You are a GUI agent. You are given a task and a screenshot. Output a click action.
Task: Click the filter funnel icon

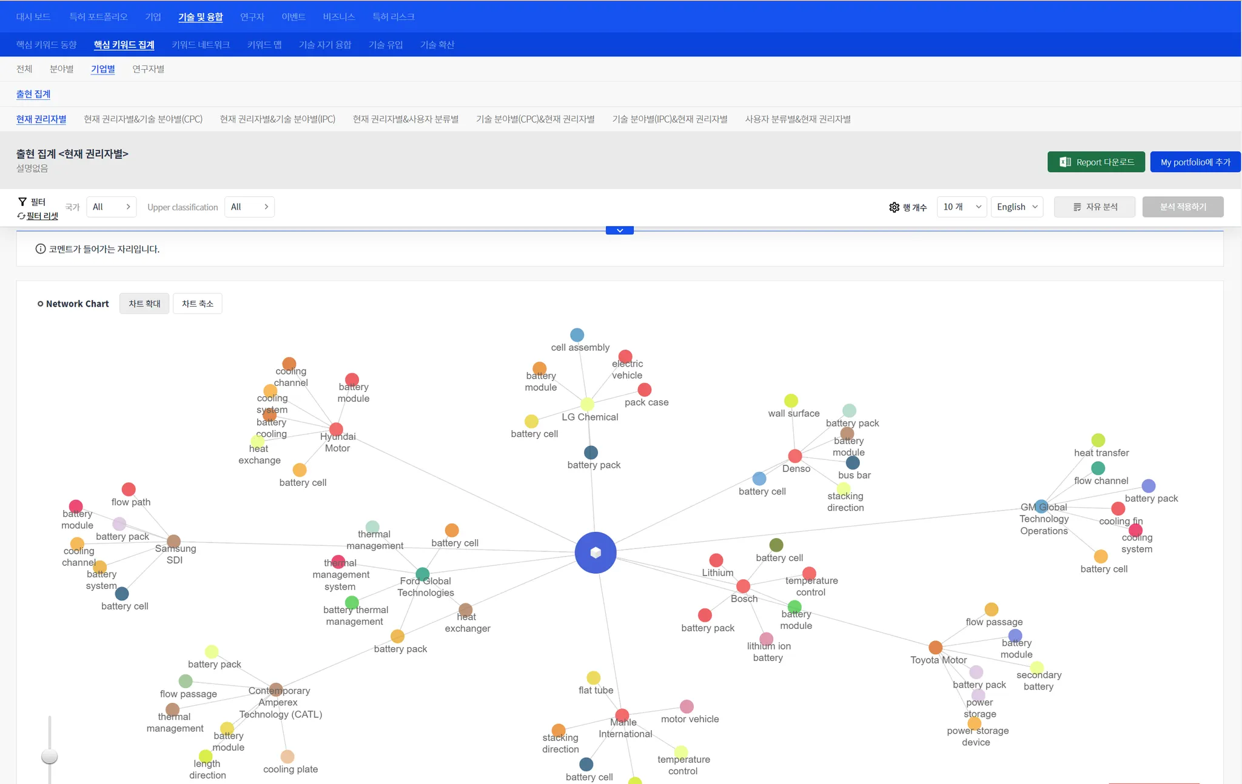coord(22,202)
